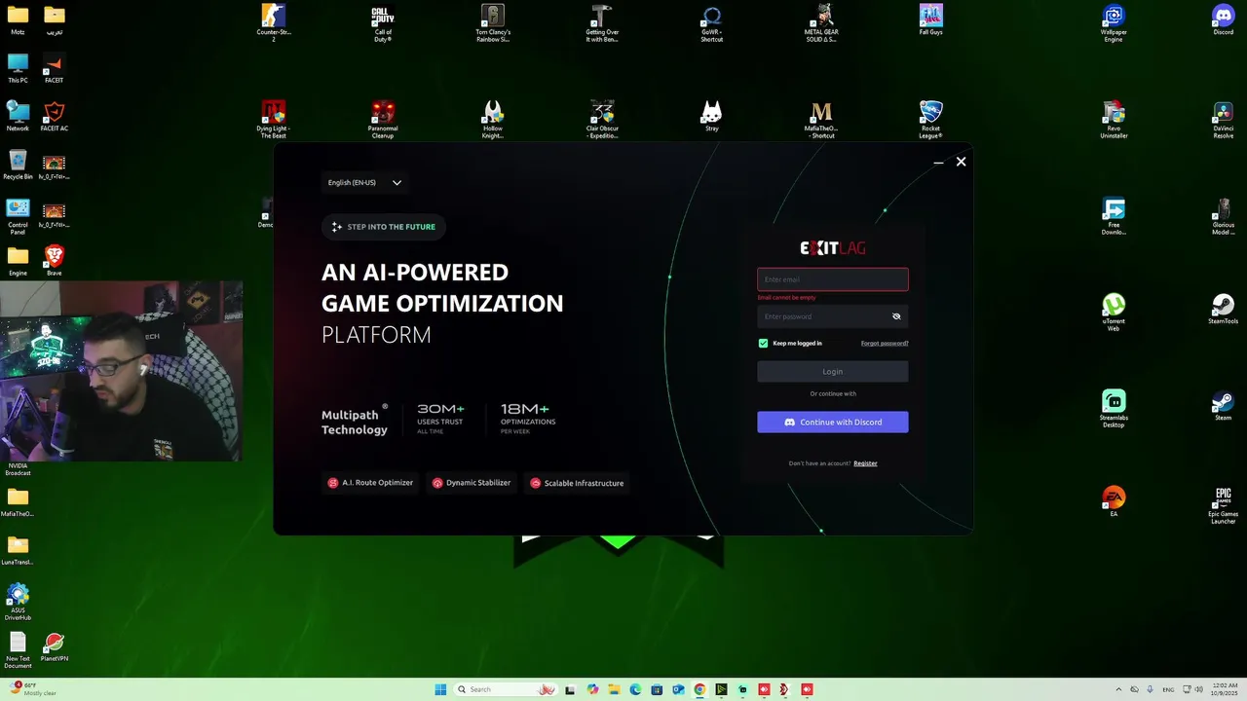Open uTorrent Web desktop icon
Viewport: 1247px width, 701px height.
pos(1114,312)
